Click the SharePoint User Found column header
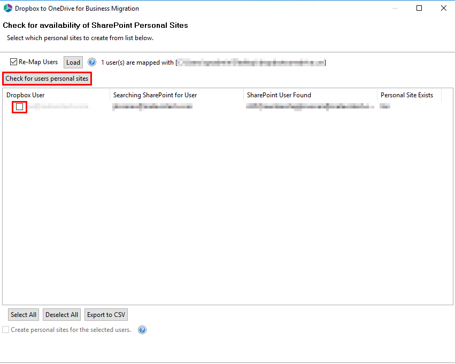 tap(281, 95)
